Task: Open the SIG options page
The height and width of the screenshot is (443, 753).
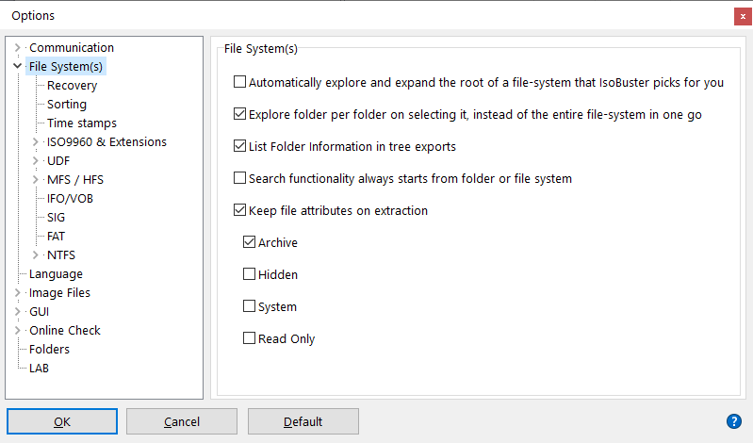Action: [56, 217]
